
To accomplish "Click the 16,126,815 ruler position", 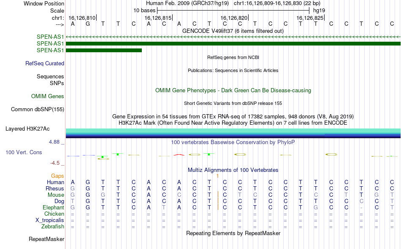I will 158,18.
